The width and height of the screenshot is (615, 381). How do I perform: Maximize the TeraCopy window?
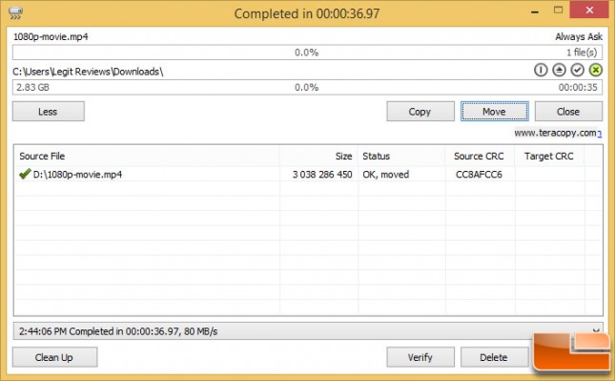558,11
